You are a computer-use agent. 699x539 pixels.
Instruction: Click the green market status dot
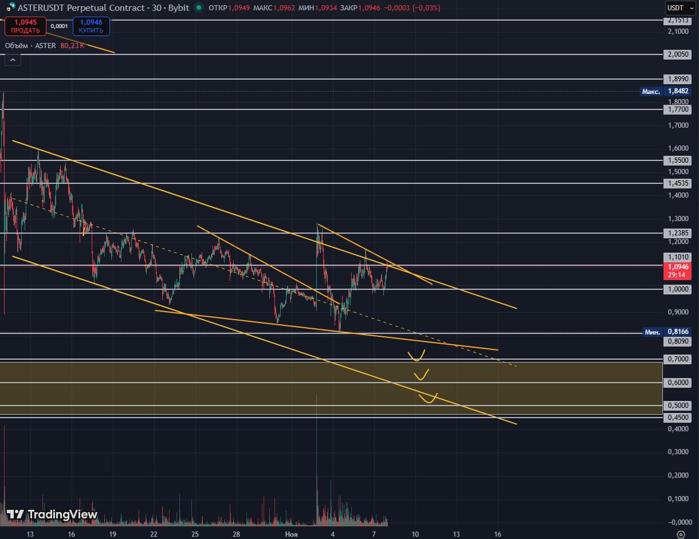click(x=199, y=8)
